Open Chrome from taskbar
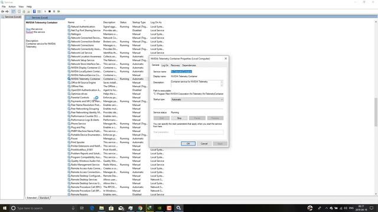Image resolution: width=378 pixels, height=212 pixels. (140, 208)
